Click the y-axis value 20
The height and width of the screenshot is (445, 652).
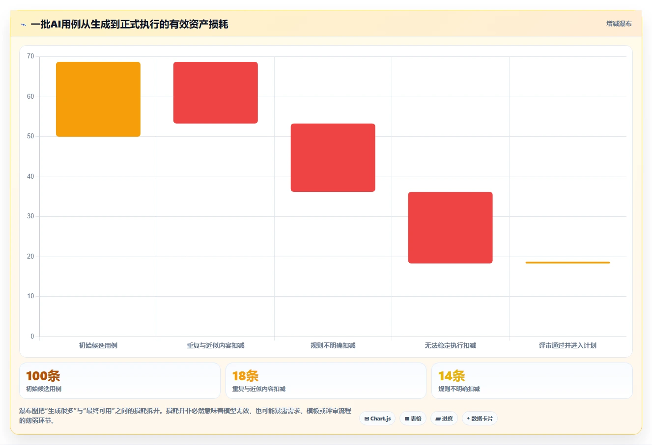click(x=30, y=257)
